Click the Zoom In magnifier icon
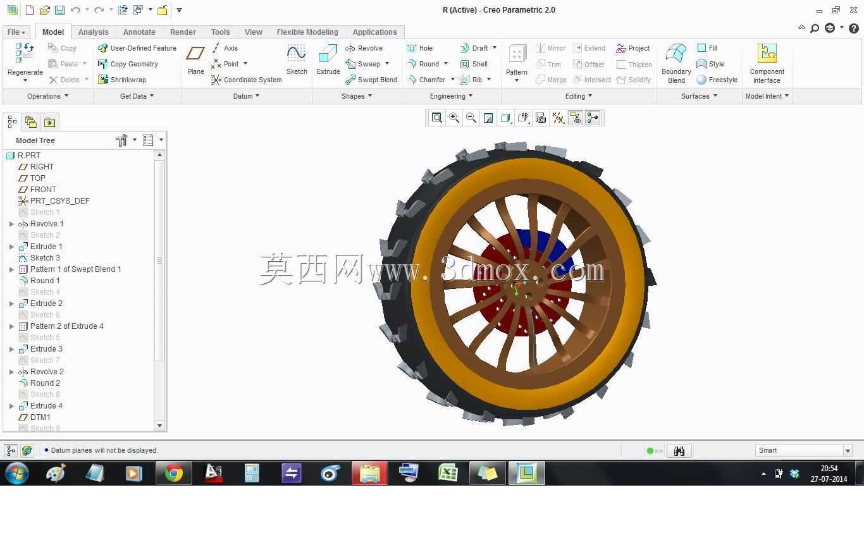Viewport: 864px width, 540px height. (x=454, y=118)
